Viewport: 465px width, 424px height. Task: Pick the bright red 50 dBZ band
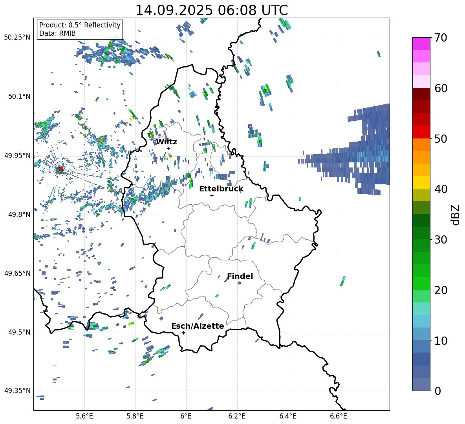pos(421,132)
